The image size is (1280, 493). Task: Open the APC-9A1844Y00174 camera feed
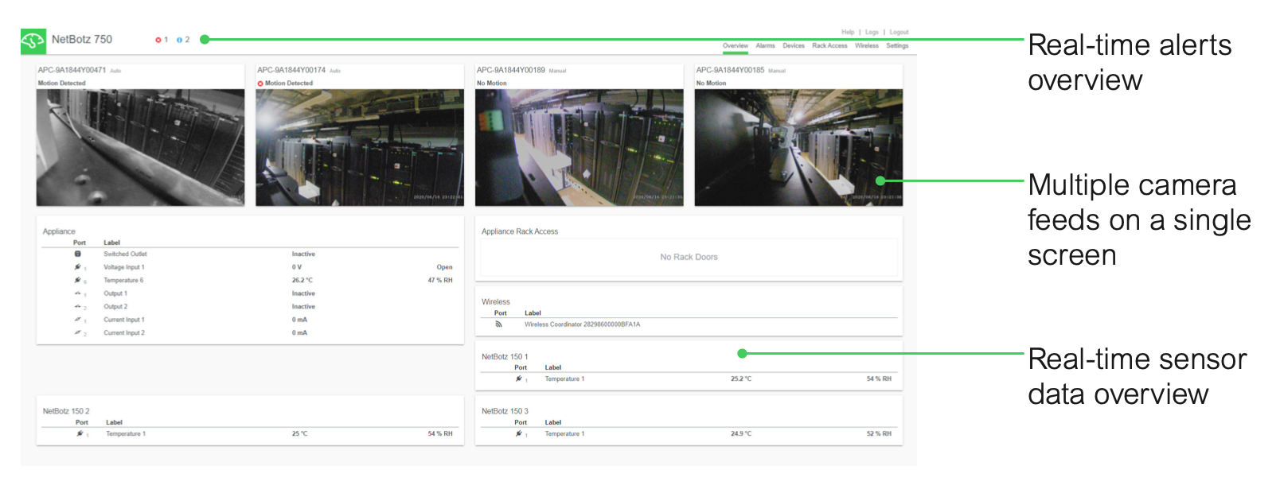click(360, 147)
